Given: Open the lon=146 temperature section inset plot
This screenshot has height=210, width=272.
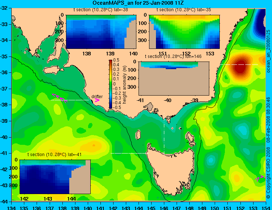Looking at the screenshot, I should point(174,78).
